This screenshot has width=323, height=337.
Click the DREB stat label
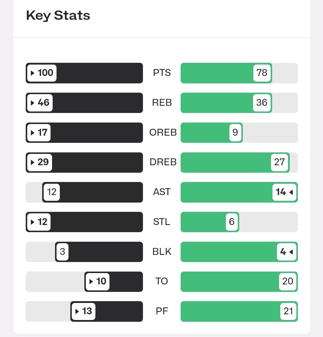tap(163, 162)
